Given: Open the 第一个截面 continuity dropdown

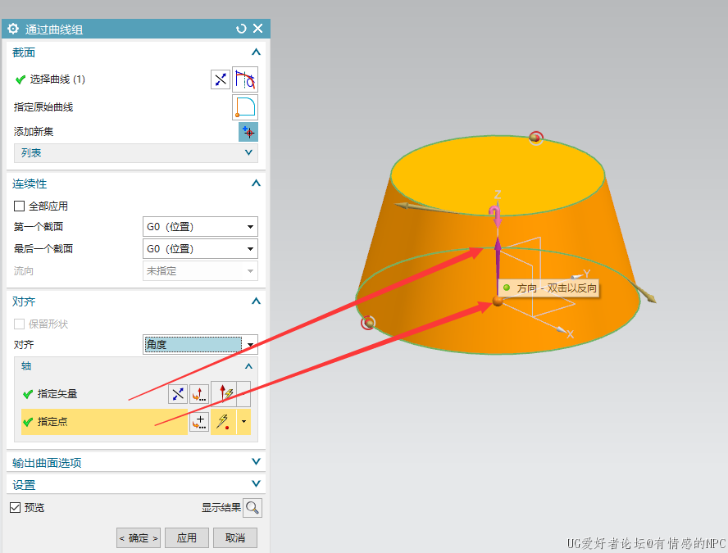Looking at the screenshot, I should click(x=200, y=227).
